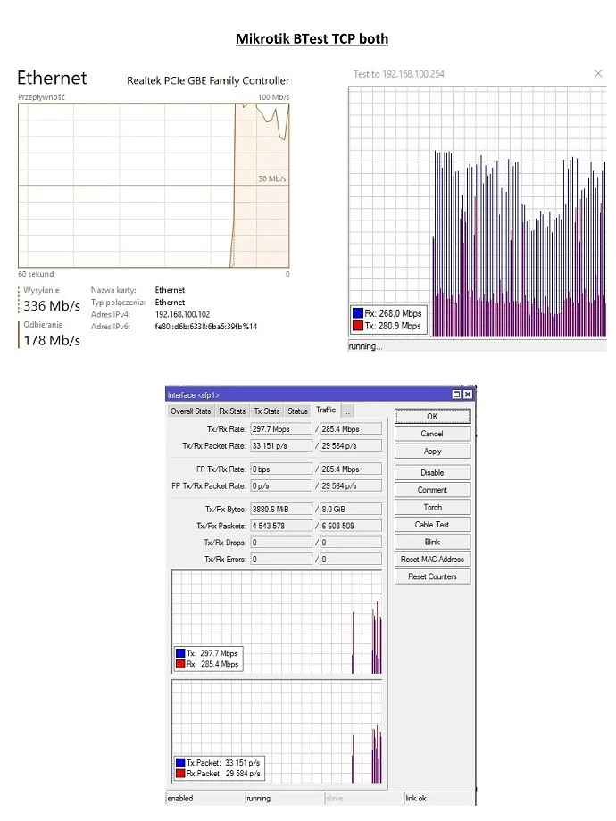Viewport: 616px width, 821px height.
Task: Click blue Tx Packet legend square
Action: pos(180,763)
